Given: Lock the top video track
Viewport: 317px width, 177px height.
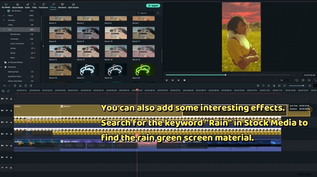Looking at the screenshot, I should tap(11, 98).
